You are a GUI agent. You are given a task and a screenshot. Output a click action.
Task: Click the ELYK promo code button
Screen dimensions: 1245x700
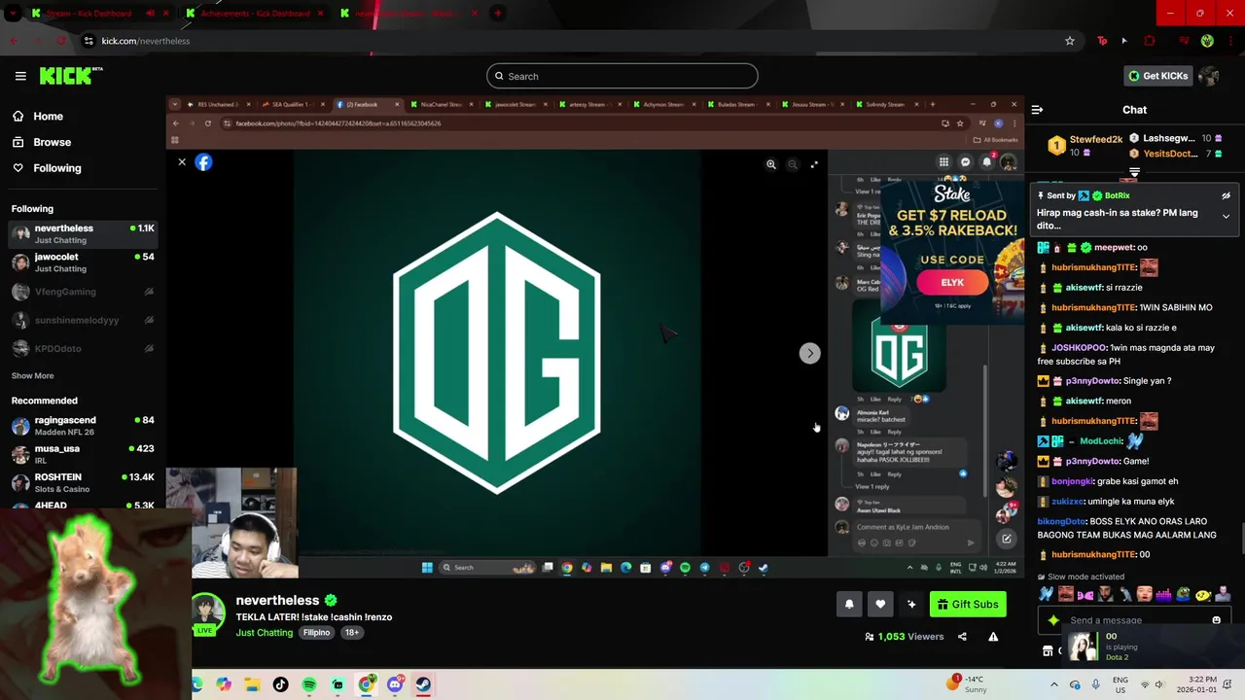952,282
